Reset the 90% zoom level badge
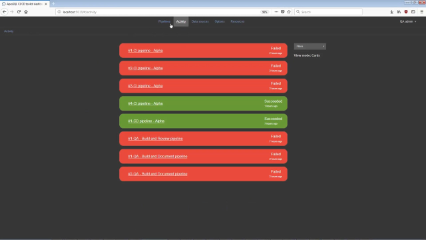 click(264, 12)
